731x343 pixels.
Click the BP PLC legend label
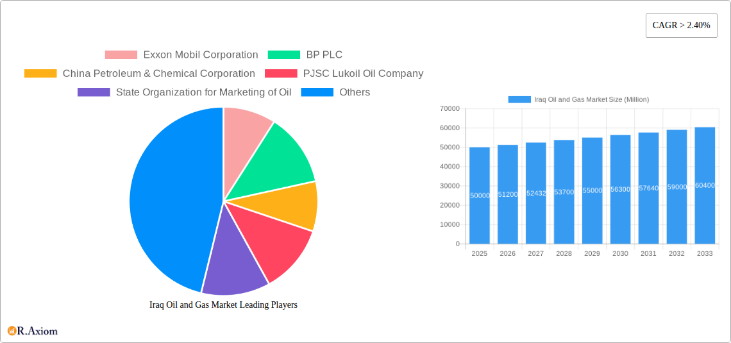324,54
